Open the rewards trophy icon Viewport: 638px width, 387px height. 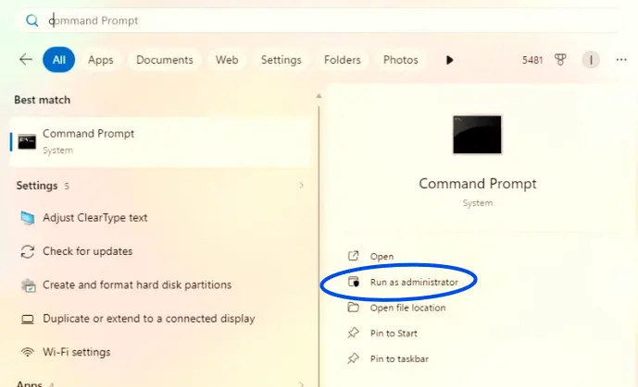[560, 60]
